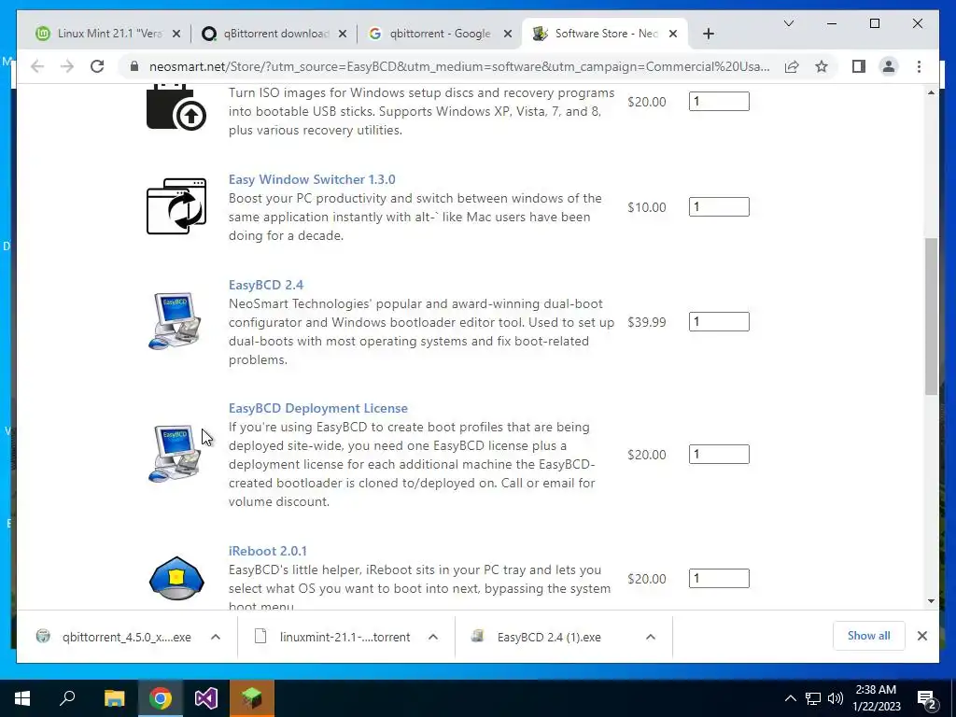Edit quantity for Easy Window Switcher
Viewport: 956px width, 717px height.
tap(719, 206)
